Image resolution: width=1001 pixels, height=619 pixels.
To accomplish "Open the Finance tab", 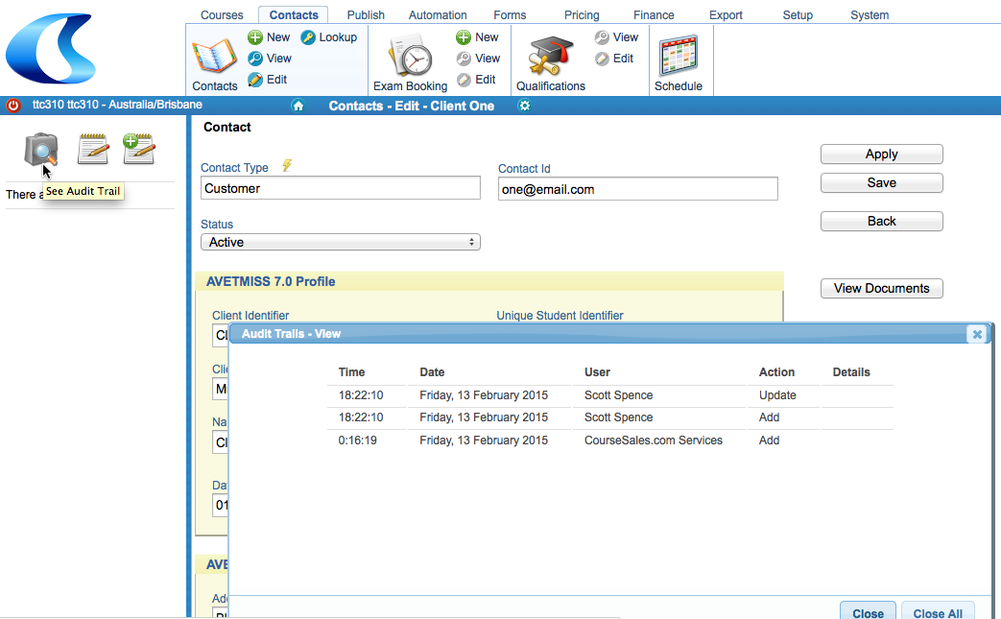I will click(654, 14).
